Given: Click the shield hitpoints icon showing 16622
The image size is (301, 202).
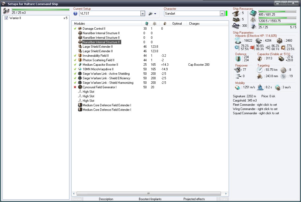Looking at the screenshot, I should 238,41.
